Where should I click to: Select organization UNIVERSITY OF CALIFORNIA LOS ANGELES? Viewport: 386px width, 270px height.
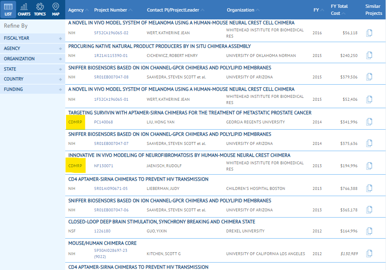(x=265, y=254)
